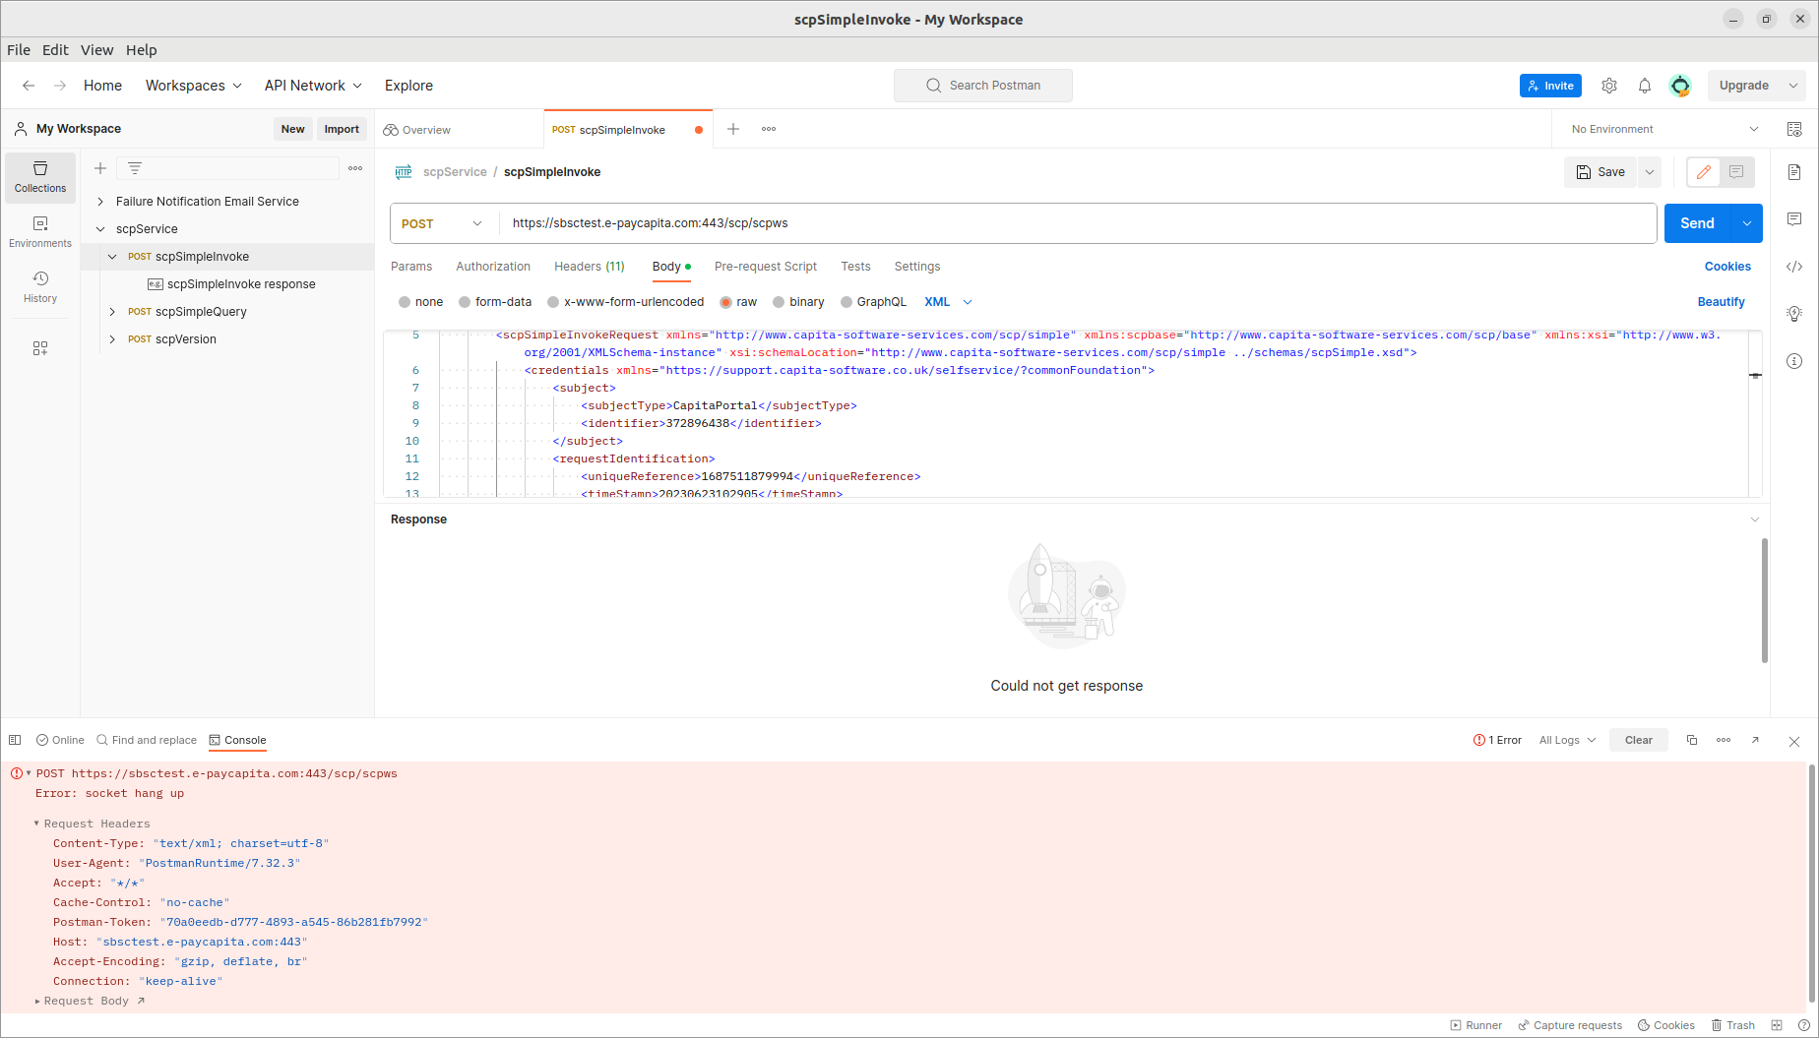Open History in the sidebar

pyautogui.click(x=40, y=287)
